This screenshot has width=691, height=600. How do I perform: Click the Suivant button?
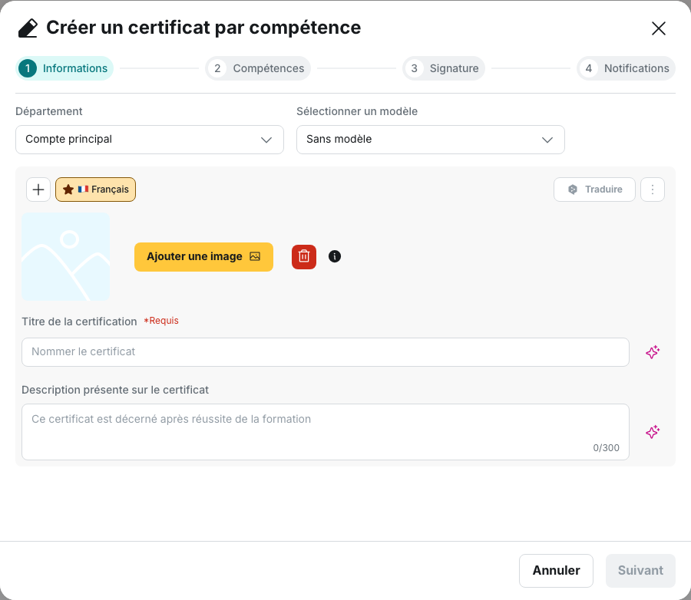pyautogui.click(x=640, y=571)
